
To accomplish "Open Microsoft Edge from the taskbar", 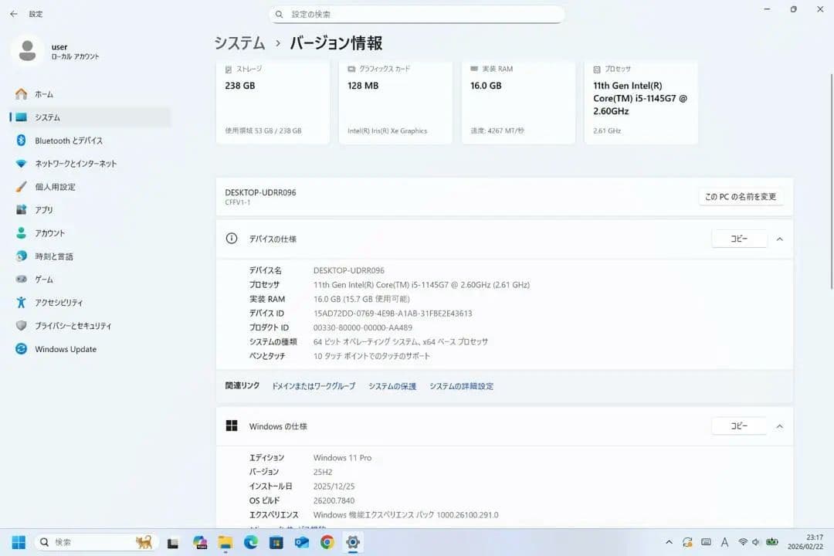I will [250, 542].
